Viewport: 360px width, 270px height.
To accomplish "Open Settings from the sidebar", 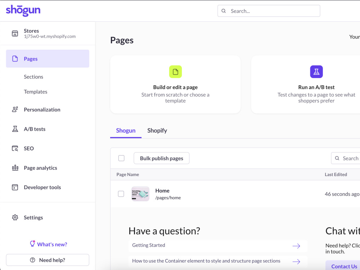I will (33, 218).
